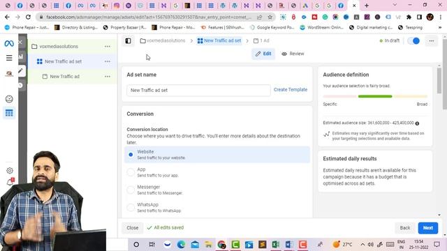Open the browser extensions puzzle icon
Image resolution: width=447 pixels, height=251 pixels.
pyautogui.click(x=409, y=17)
